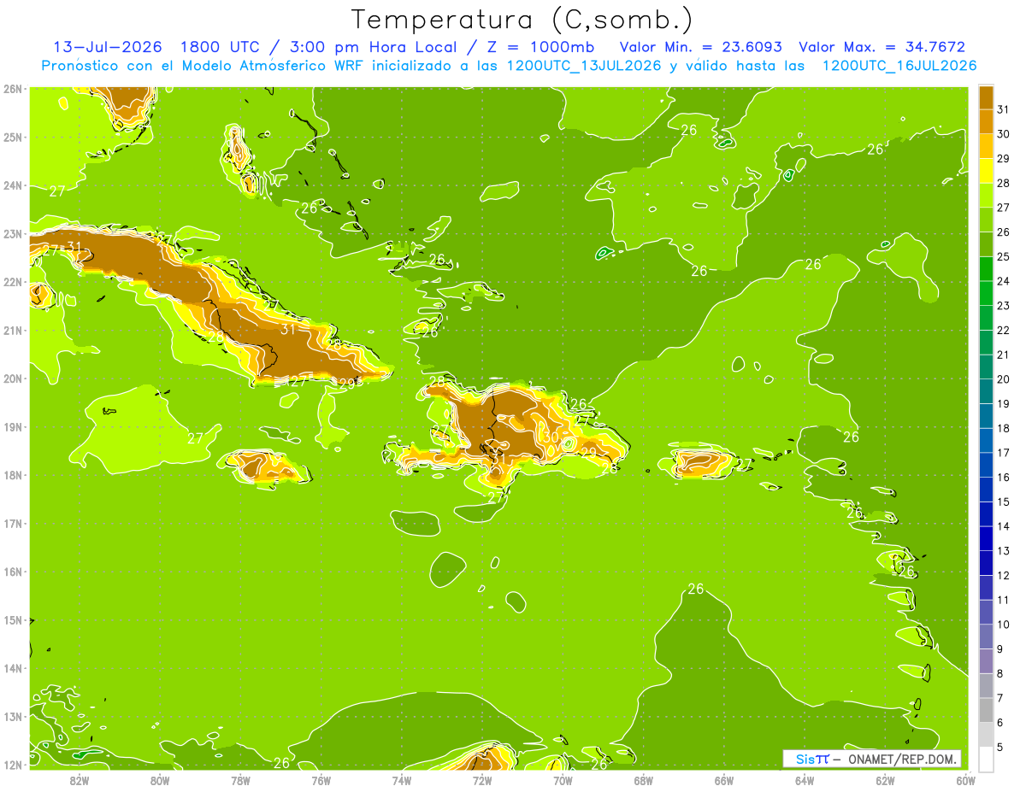The width and height of the screenshot is (1026, 792).
Task: Click the '14' value on the color scale
Action: [x=1004, y=526]
